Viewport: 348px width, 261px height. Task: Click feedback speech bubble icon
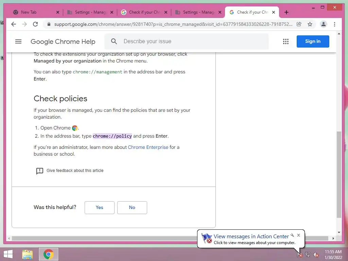pos(40,171)
